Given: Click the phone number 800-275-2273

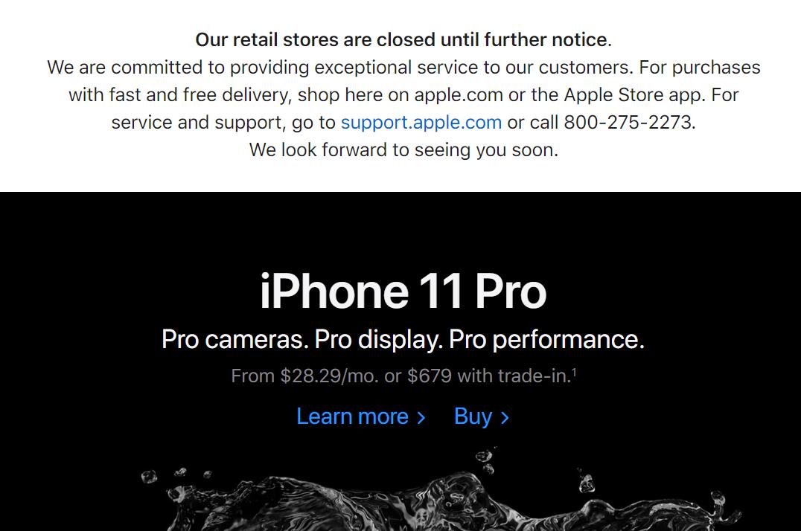Looking at the screenshot, I should pos(628,123).
